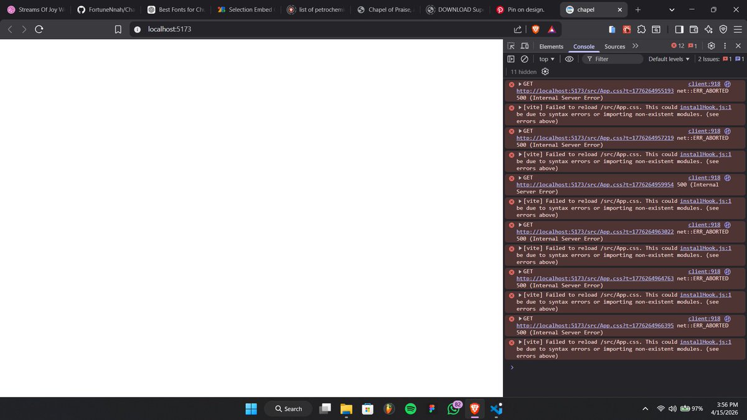747x420 pixels.
Task: Open a new tab with plus button
Action: coord(638,9)
